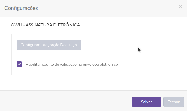
Task: Click the word Docusign on the gray button
Action: click(x=68, y=45)
